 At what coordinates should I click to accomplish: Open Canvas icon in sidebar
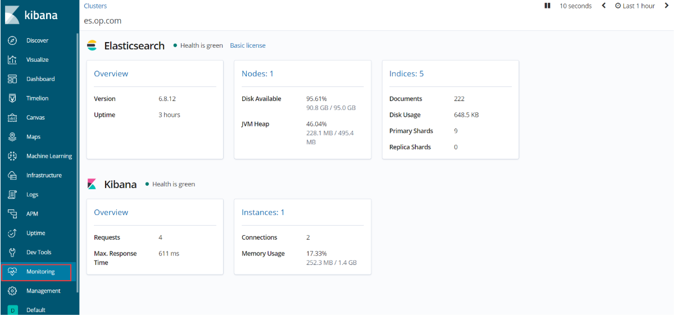point(12,118)
